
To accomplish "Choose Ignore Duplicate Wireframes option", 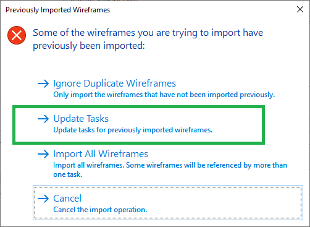I will pyautogui.click(x=114, y=84).
